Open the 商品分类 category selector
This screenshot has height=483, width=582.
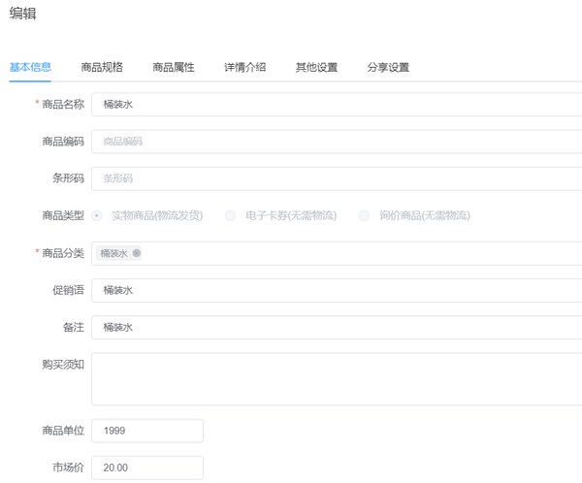tap(337, 253)
